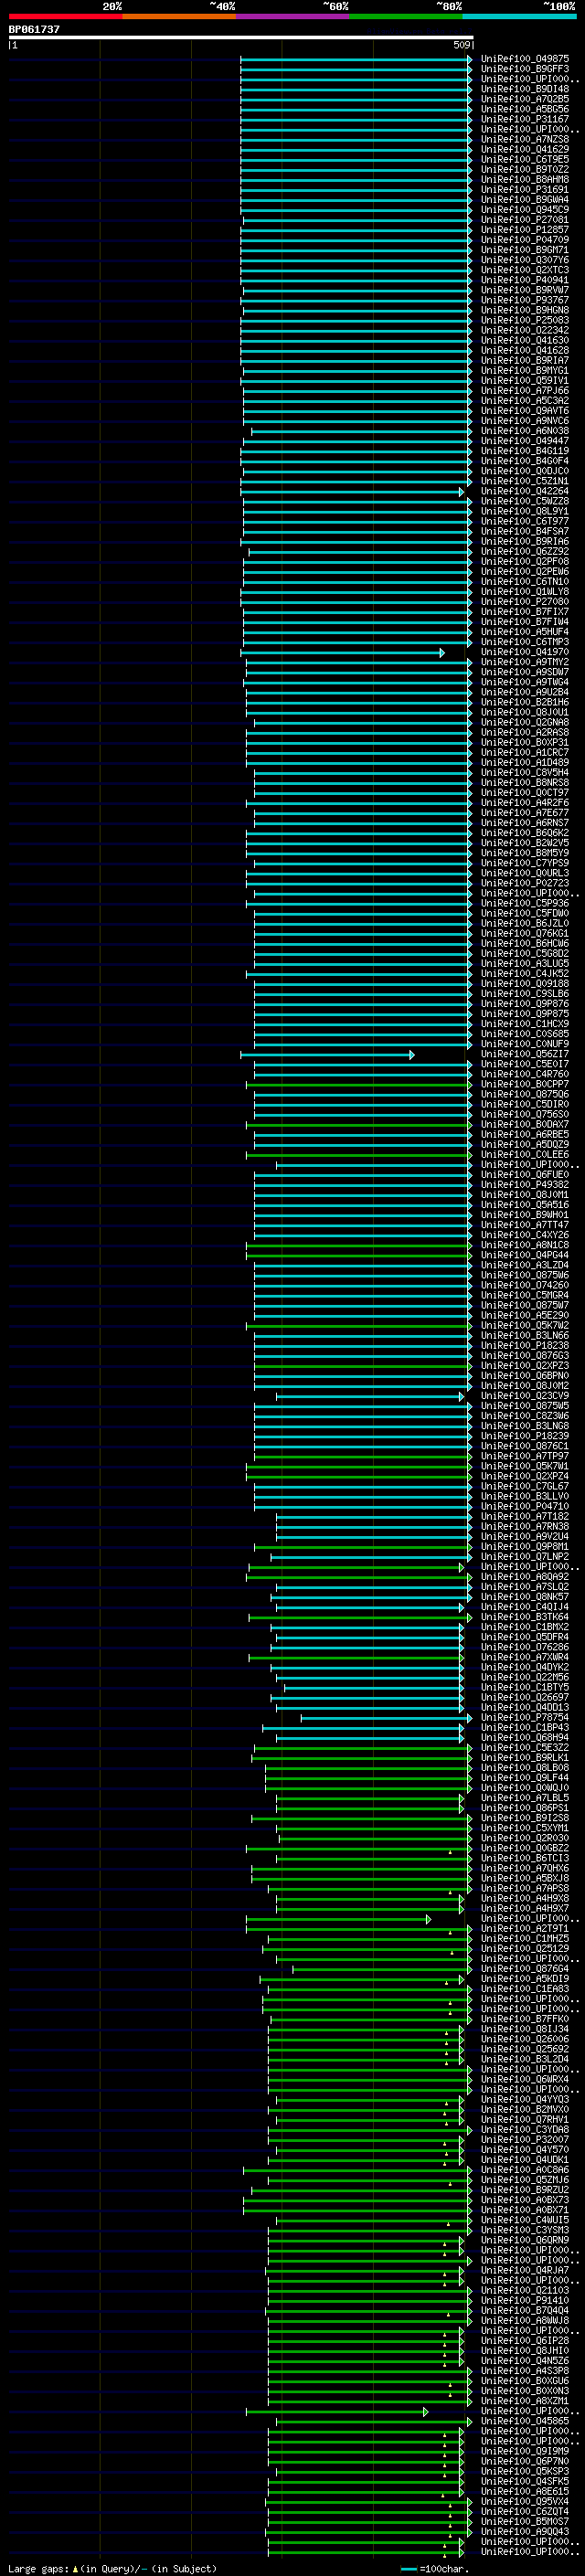Click alignment arrowhead for UniRef100_Q42264
Image resolution: width=585 pixels, height=2576 pixels.
[462, 491]
